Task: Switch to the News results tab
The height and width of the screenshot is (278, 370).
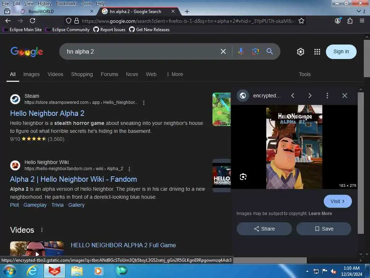Action: 132,74
